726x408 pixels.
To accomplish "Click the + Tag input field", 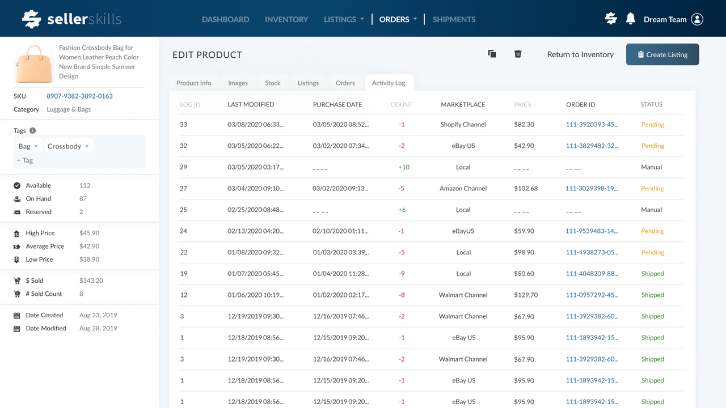I will 79,160.
